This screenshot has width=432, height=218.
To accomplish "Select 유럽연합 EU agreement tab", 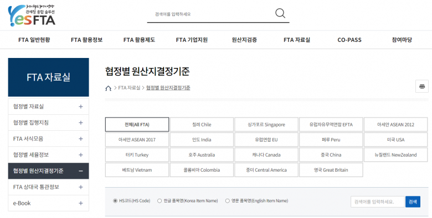I will 266,140.
